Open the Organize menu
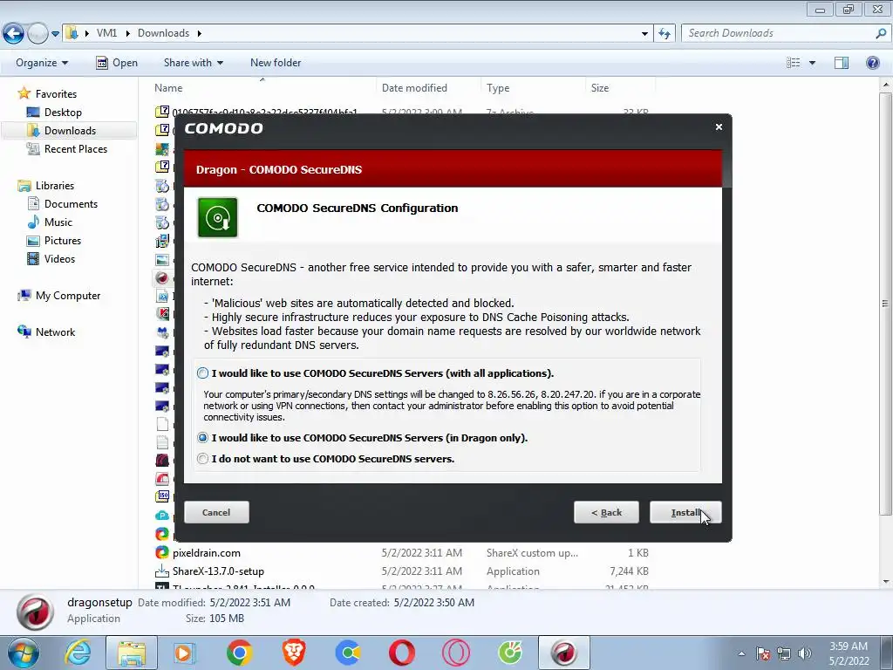 point(42,63)
